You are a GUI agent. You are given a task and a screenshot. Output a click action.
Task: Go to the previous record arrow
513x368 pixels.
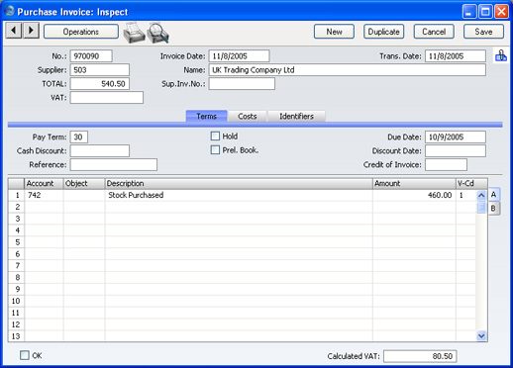[14, 31]
